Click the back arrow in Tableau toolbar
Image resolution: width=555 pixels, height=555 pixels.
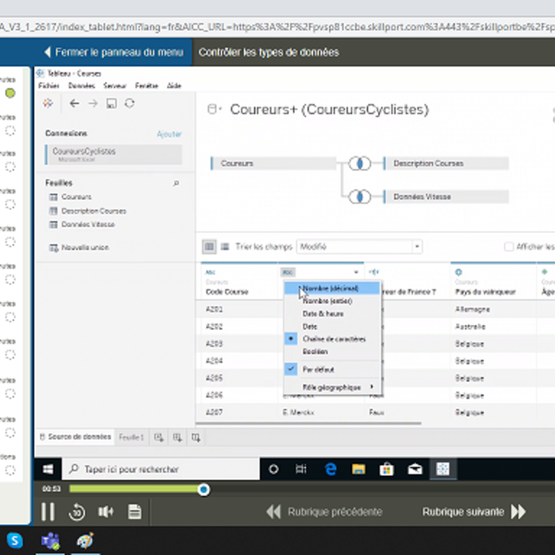75,103
